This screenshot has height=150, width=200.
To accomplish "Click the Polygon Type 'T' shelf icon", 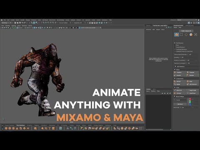I will [x=50, y=128].
